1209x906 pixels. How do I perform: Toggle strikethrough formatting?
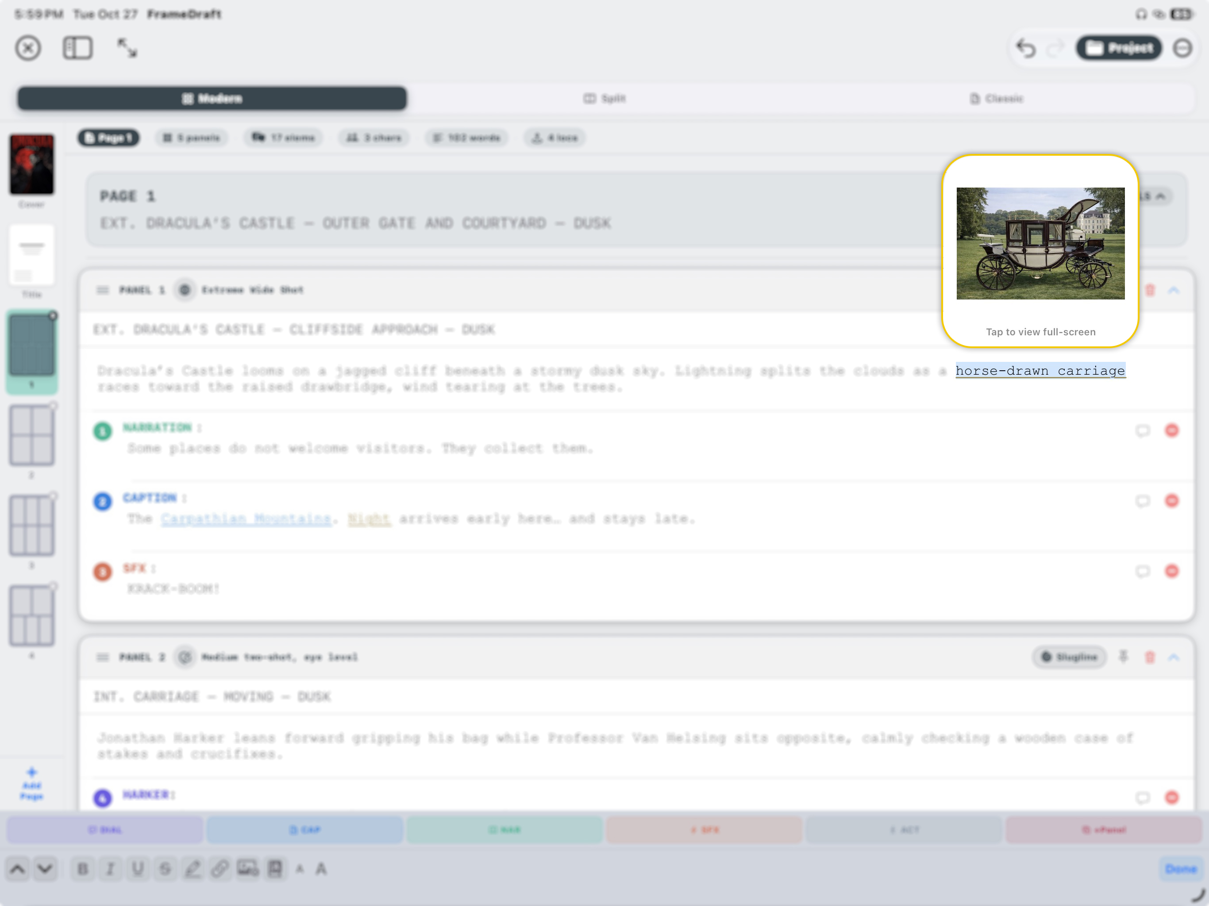[165, 868]
